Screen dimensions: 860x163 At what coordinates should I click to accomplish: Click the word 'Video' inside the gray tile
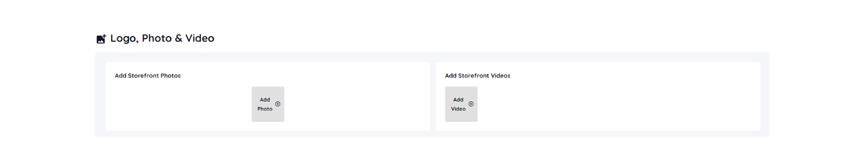tap(458, 109)
